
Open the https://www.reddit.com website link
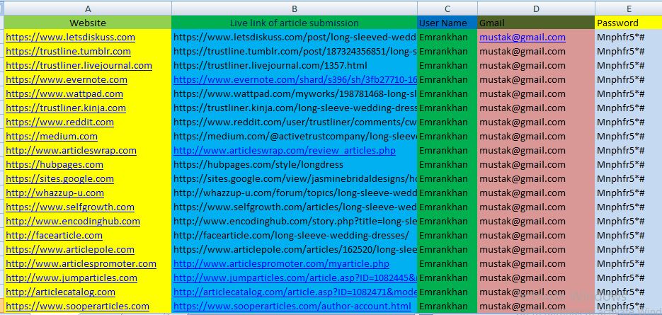pos(60,122)
